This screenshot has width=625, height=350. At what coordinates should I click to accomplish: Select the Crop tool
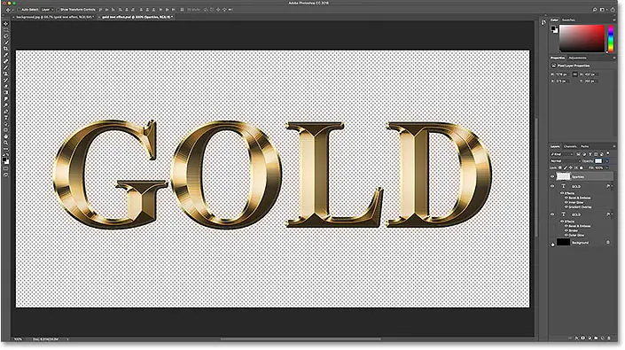pyautogui.click(x=5, y=49)
